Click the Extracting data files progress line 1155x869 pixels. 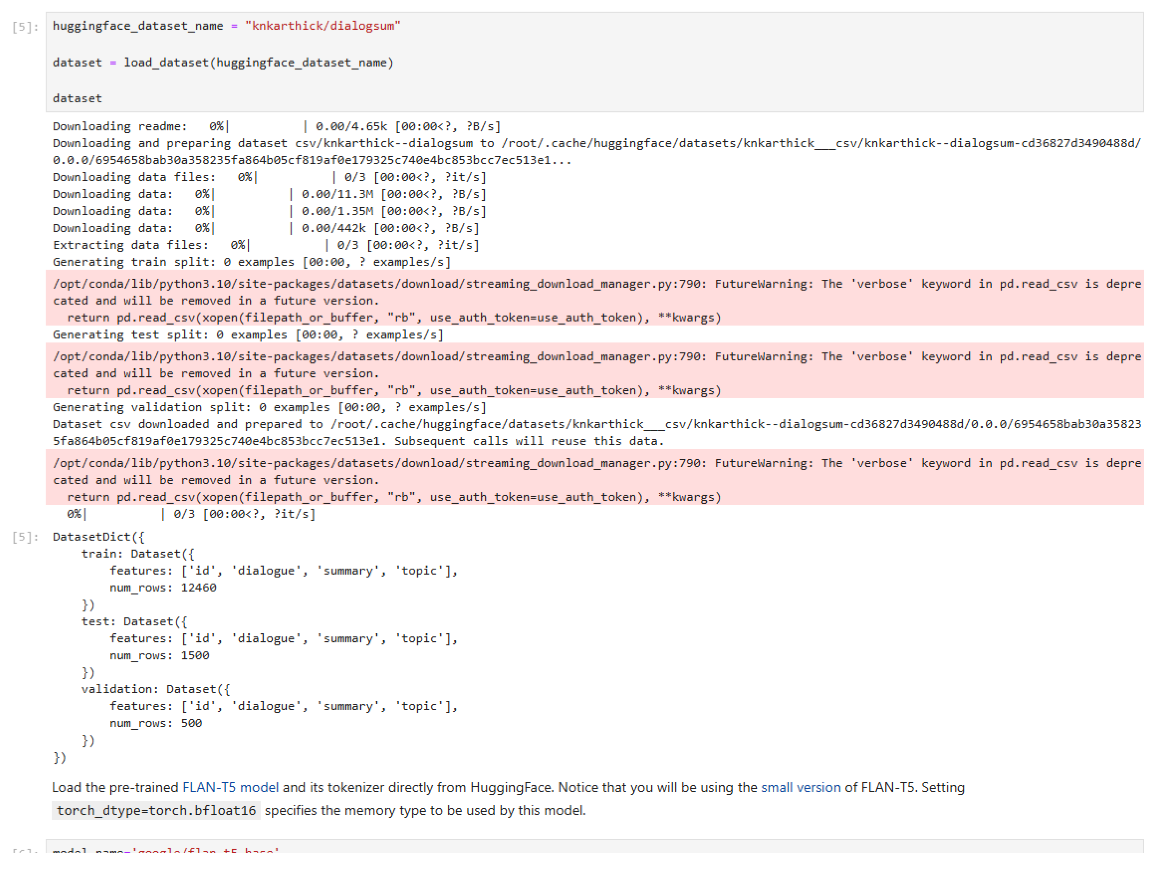tap(265, 244)
